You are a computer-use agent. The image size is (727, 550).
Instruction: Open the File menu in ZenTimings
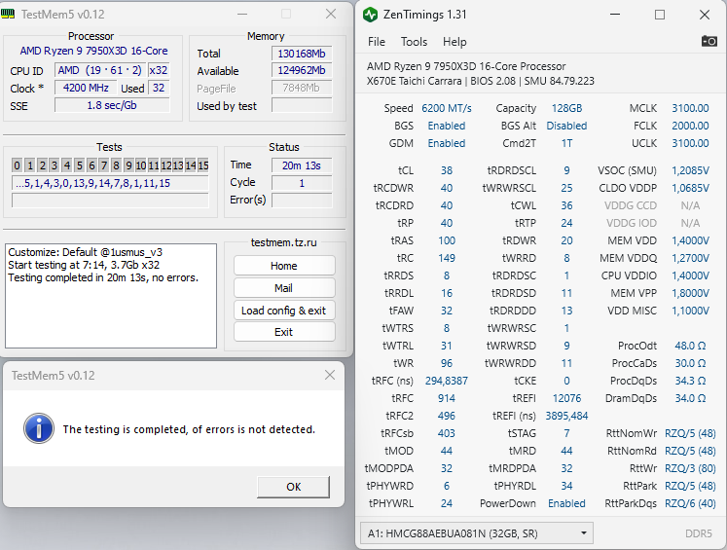coord(377,42)
